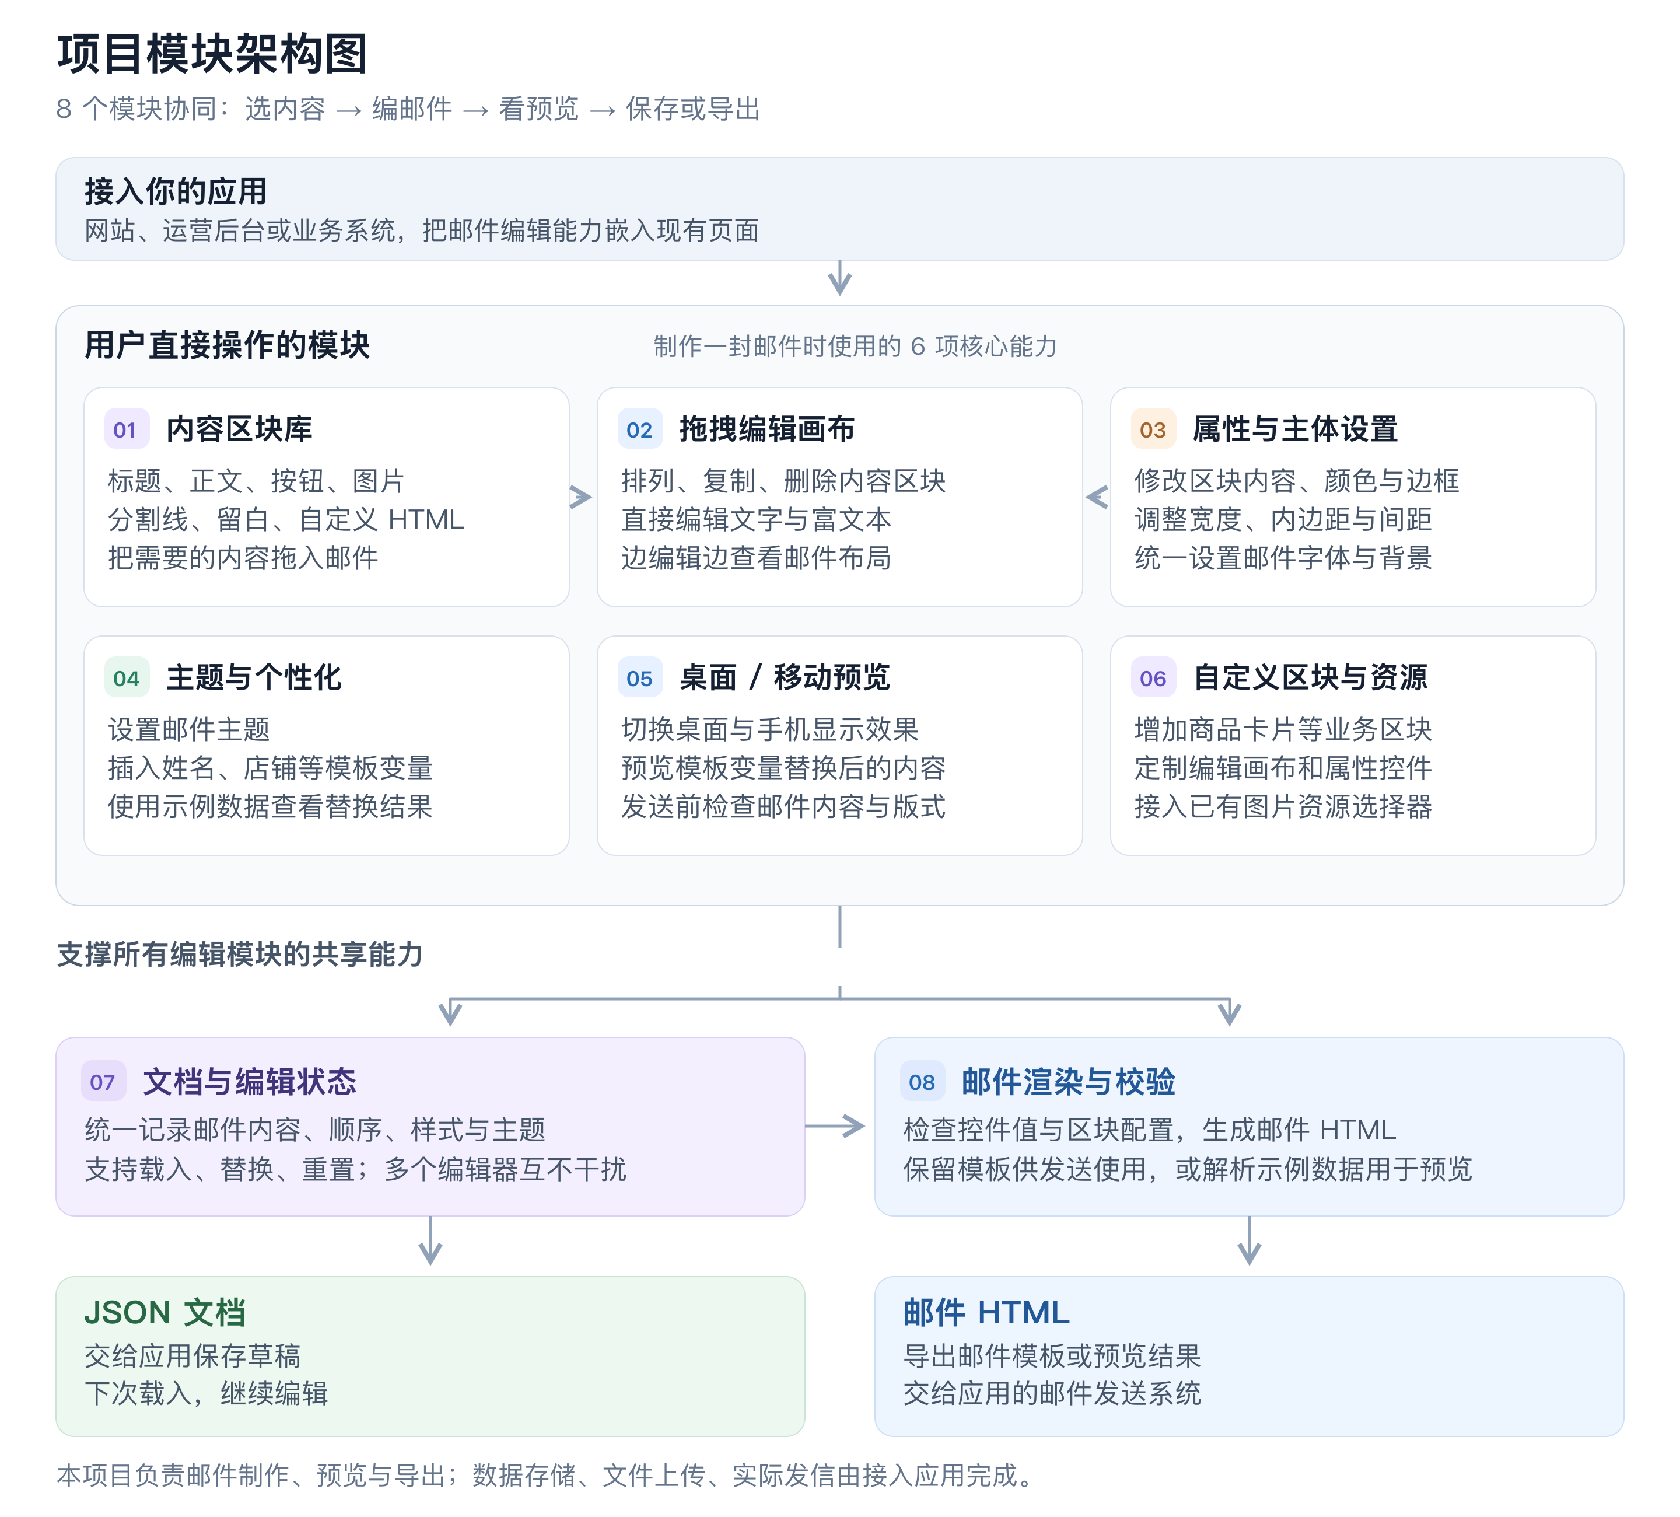
Task: Click the line 使用示例数据查看替换结果
Action: click(270, 806)
